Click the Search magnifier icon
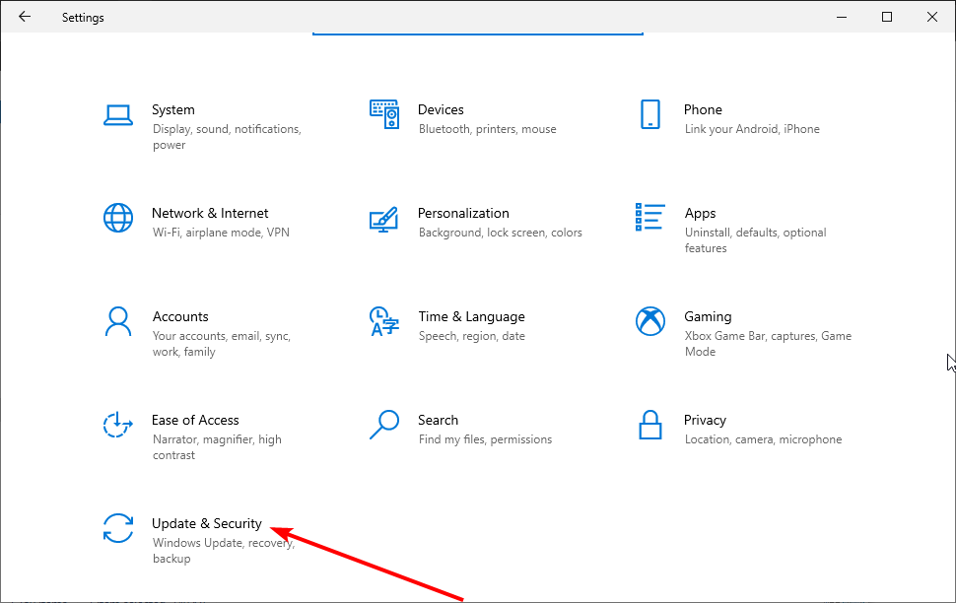This screenshot has height=603, width=956. (383, 425)
